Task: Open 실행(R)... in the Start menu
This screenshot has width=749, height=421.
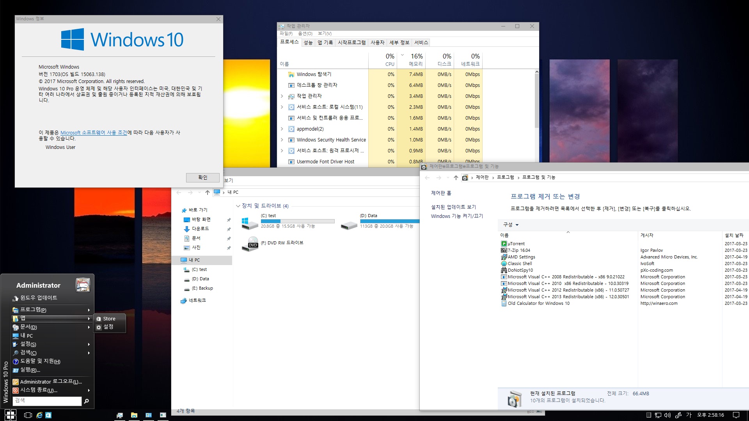Action: (x=51, y=370)
